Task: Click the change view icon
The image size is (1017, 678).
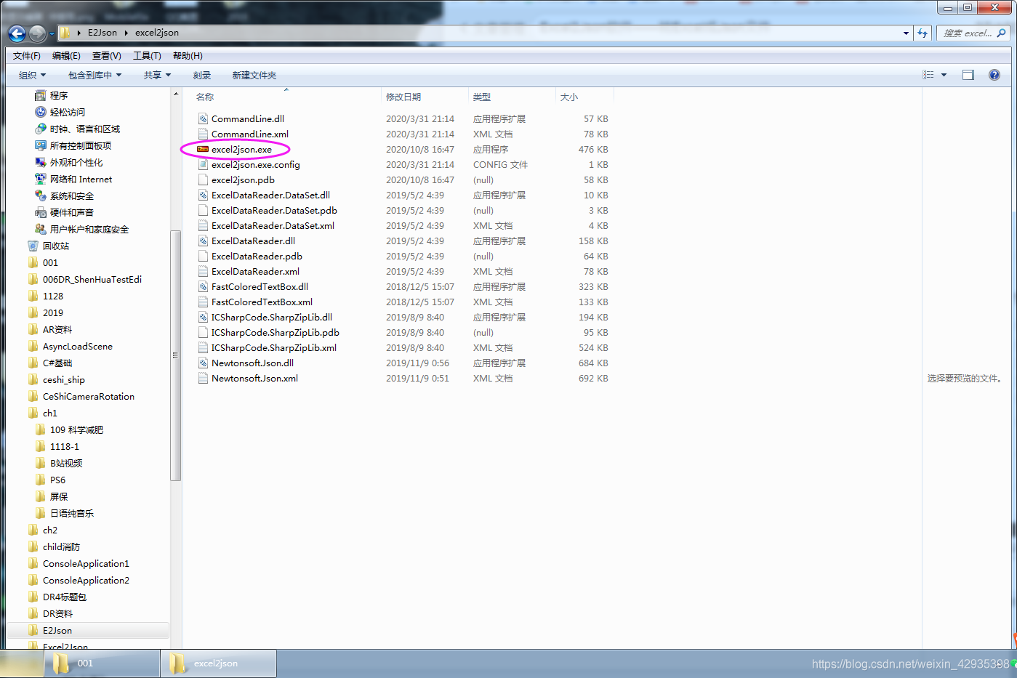Action: pos(928,75)
